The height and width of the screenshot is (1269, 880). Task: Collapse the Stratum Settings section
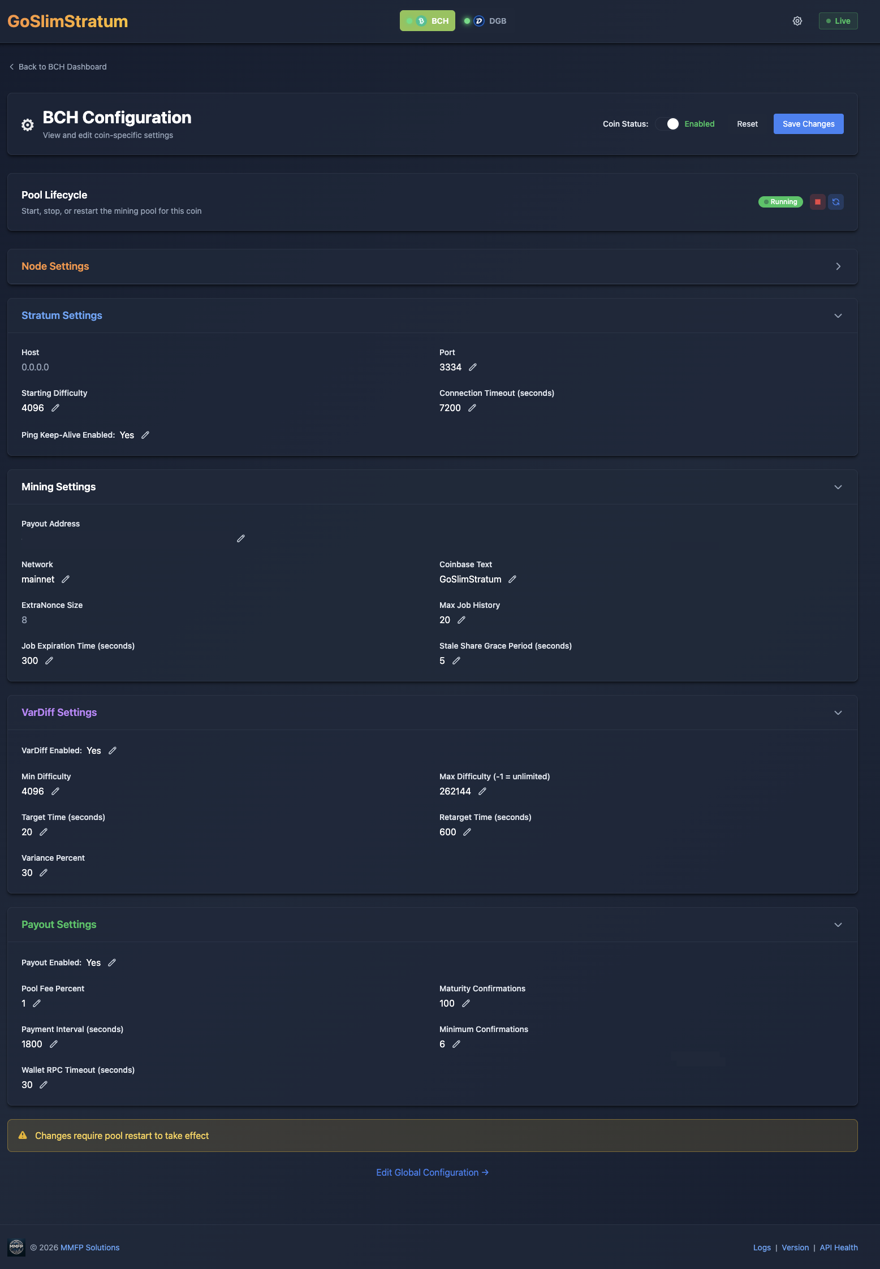838,316
